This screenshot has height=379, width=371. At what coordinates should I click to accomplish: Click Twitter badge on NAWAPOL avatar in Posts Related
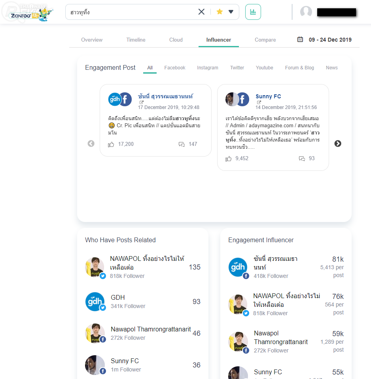click(x=103, y=276)
